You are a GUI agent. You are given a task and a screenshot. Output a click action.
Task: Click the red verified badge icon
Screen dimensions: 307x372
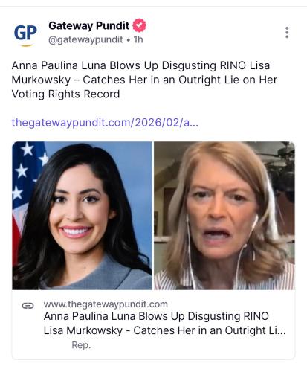(139, 25)
